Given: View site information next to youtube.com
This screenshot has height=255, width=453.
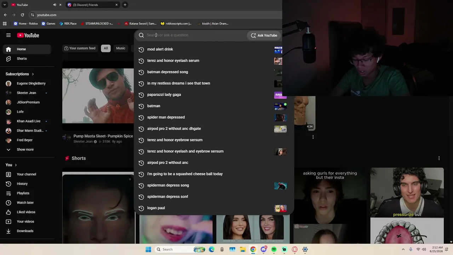Looking at the screenshot, I should pyautogui.click(x=33, y=15).
